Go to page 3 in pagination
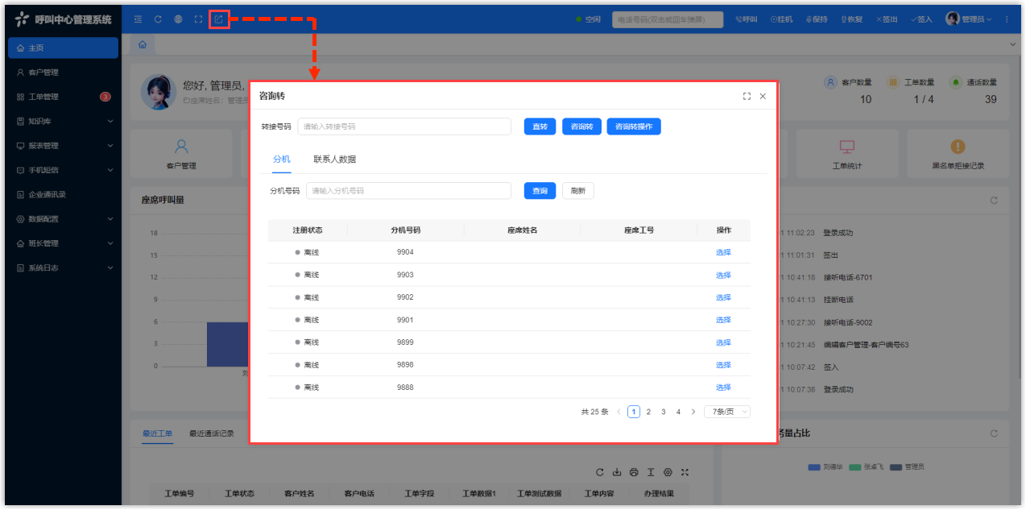This screenshot has height=510, width=1026. (664, 412)
